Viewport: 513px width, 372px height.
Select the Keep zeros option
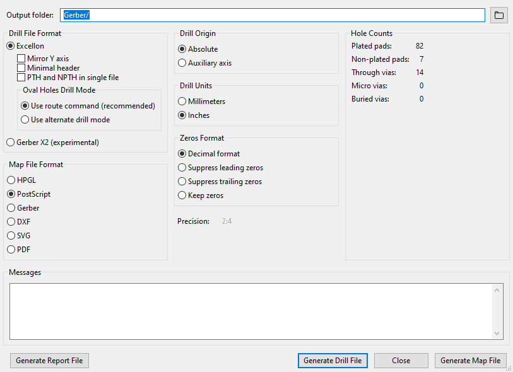click(x=201, y=195)
